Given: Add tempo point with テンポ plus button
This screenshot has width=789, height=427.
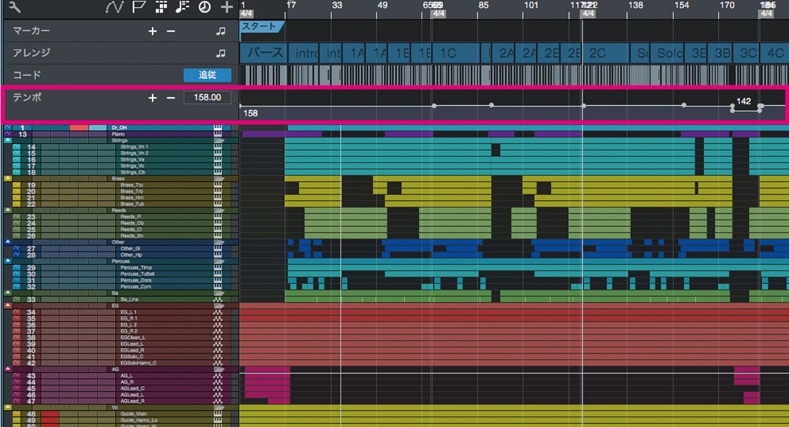Looking at the screenshot, I should 153,97.
